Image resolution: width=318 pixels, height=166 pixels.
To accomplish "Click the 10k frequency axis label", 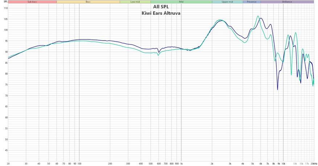I will 283,163.
